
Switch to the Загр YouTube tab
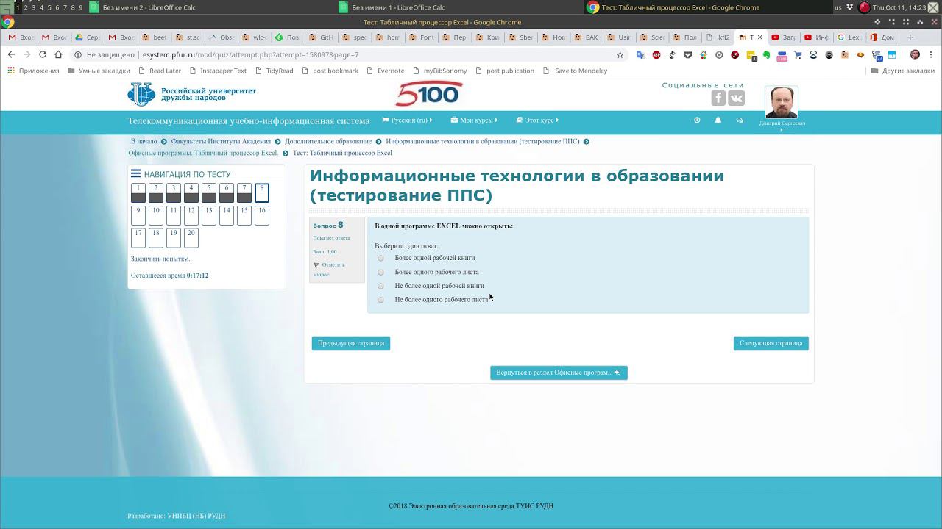[785, 37]
